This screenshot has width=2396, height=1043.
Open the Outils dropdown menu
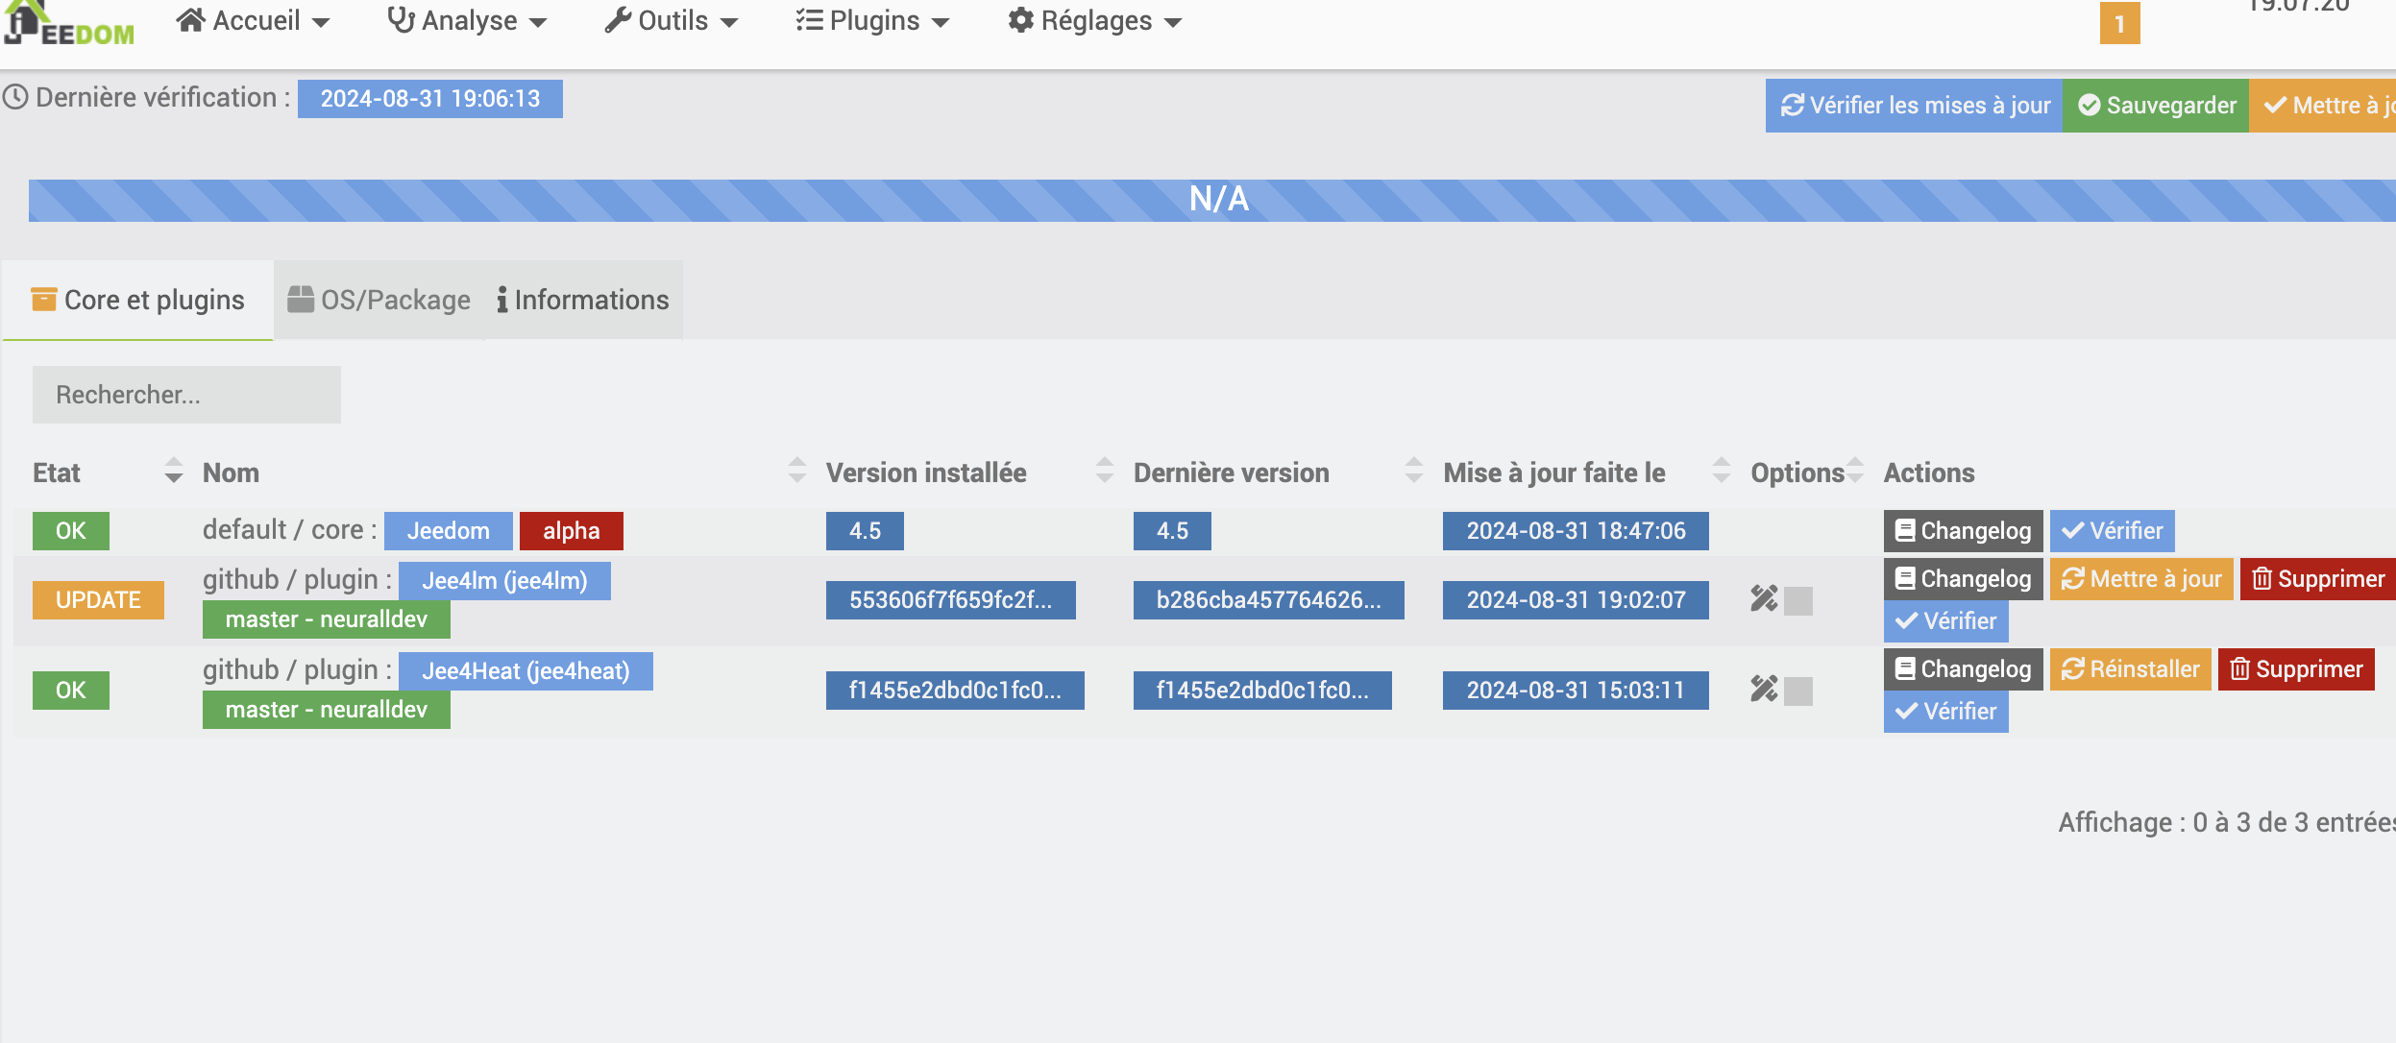672,21
